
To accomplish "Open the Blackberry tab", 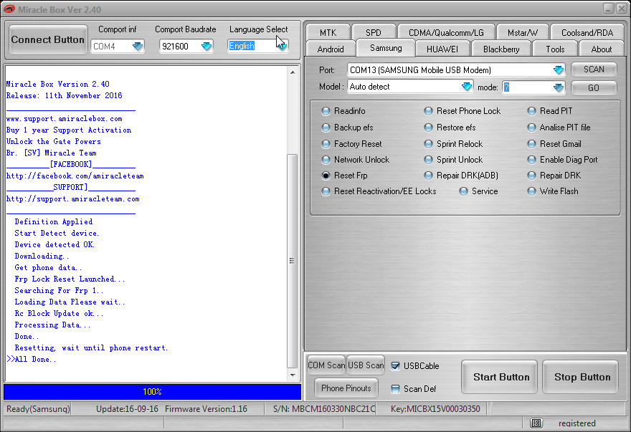I will 501,49.
